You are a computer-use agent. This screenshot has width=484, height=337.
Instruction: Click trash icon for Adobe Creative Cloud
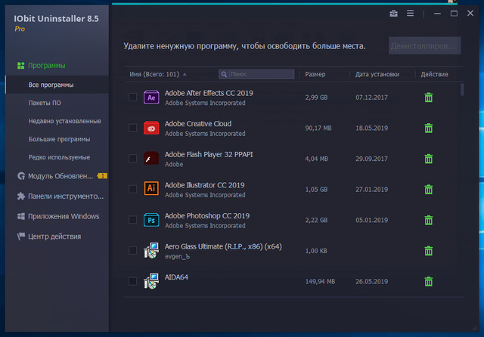(x=429, y=128)
